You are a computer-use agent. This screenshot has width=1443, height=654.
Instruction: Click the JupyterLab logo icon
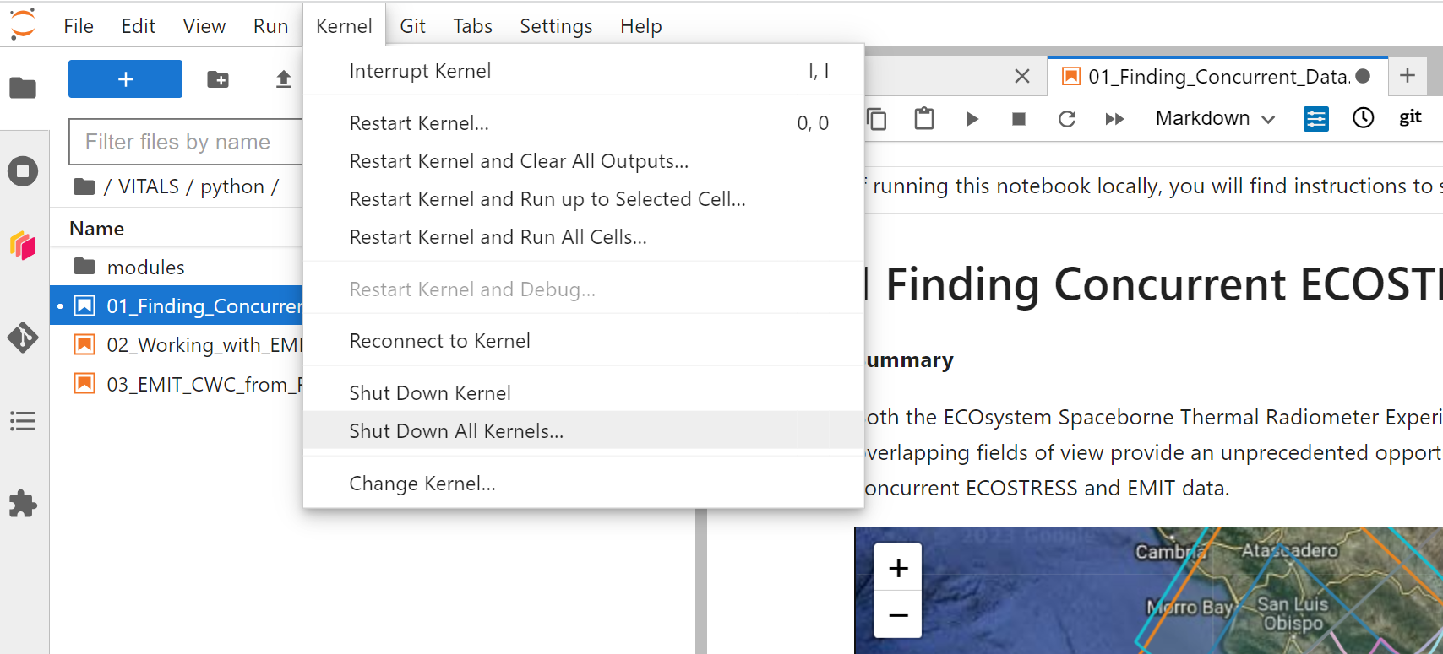pyautogui.click(x=23, y=24)
